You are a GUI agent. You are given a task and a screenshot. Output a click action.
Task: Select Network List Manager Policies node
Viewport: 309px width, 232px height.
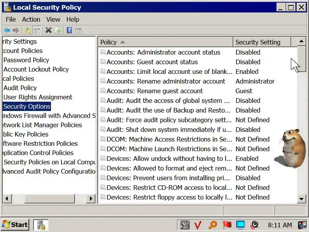click(x=42, y=125)
